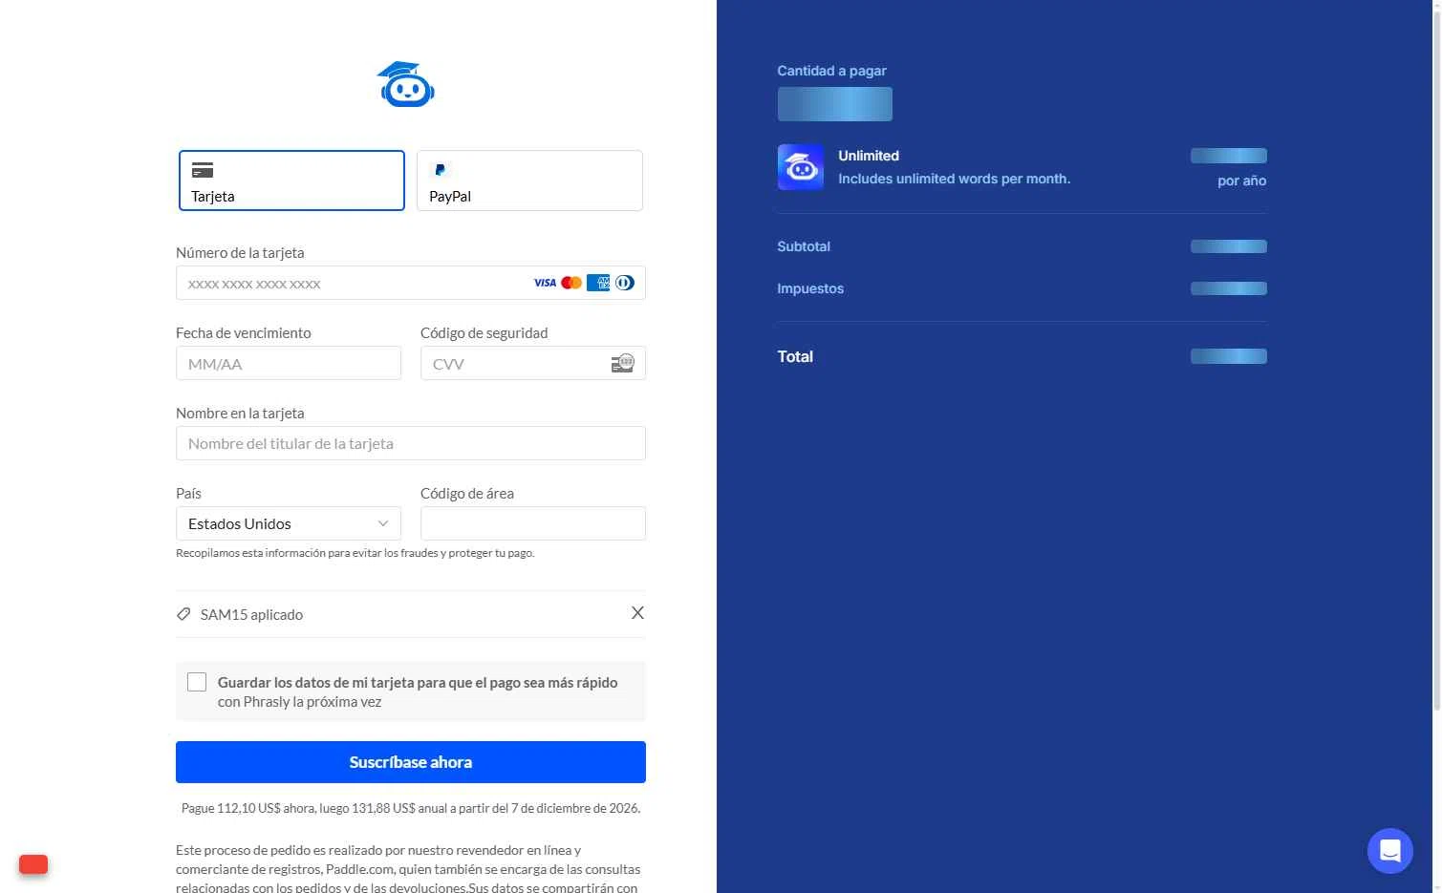Click the red button at bottom left
Screen dimensions: 1442x893
click(33, 864)
